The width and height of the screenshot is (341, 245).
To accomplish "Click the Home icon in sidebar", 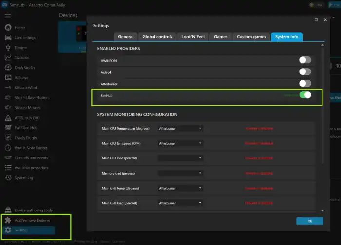I will click(8, 28).
